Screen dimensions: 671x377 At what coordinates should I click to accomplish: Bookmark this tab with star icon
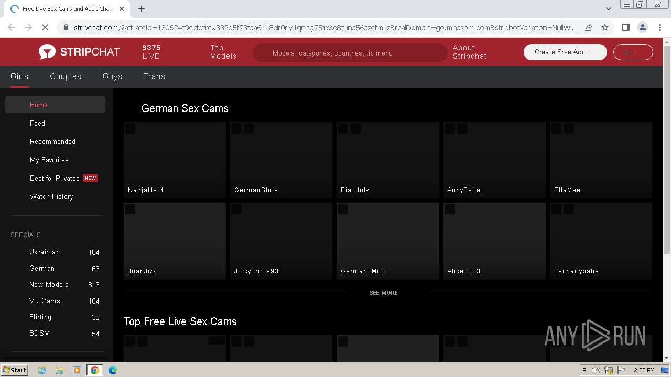click(x=605, y=27)
